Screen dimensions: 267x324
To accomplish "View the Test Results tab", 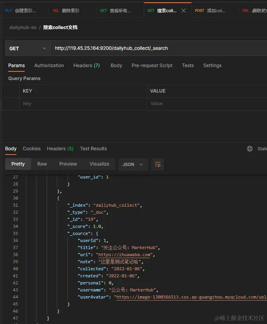I will click(93, 149).
